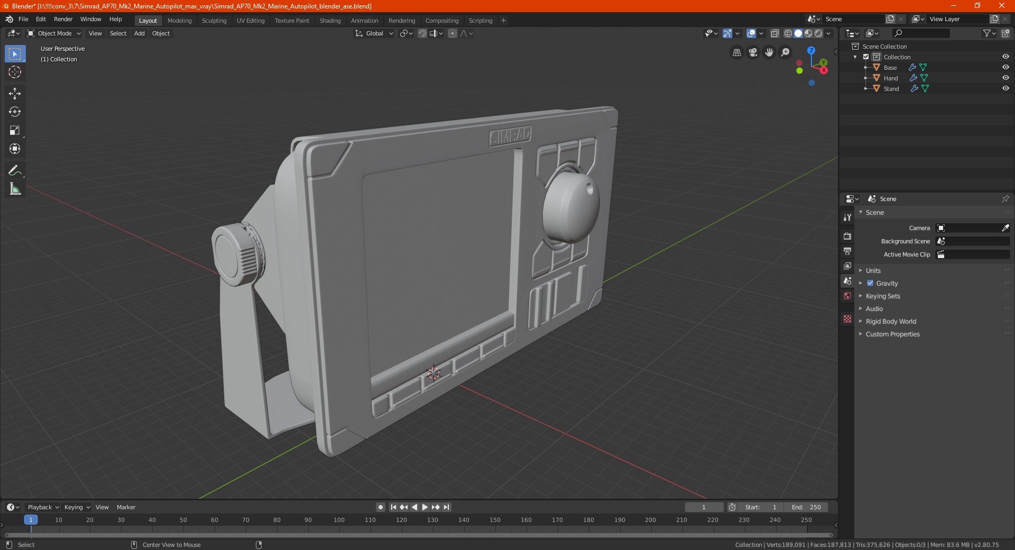Choose the Scale tool
Image resolution: width=1015 pixels, height=550 pixels.
[x=15, y=131]
